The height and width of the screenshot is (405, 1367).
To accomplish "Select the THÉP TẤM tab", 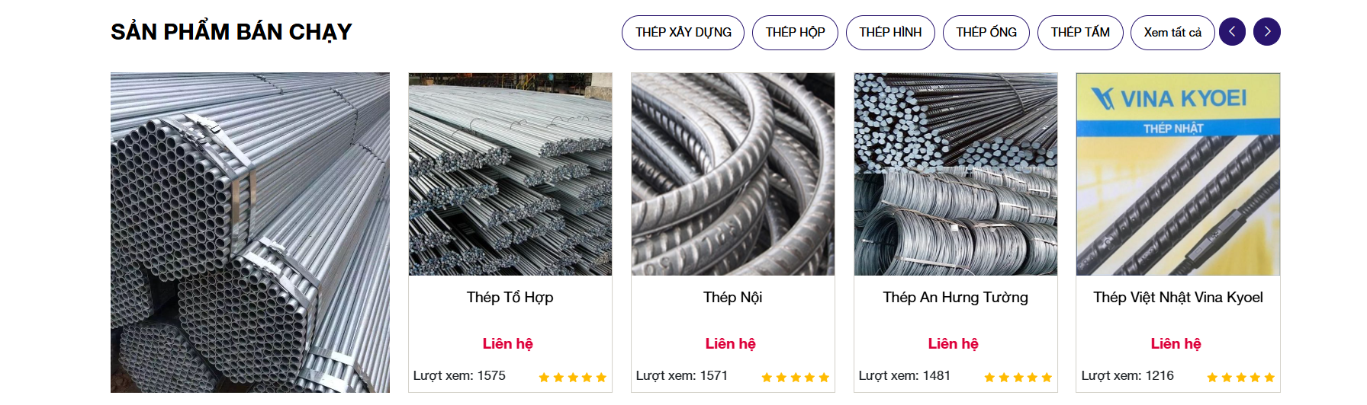I will (x=1080, y=33).
